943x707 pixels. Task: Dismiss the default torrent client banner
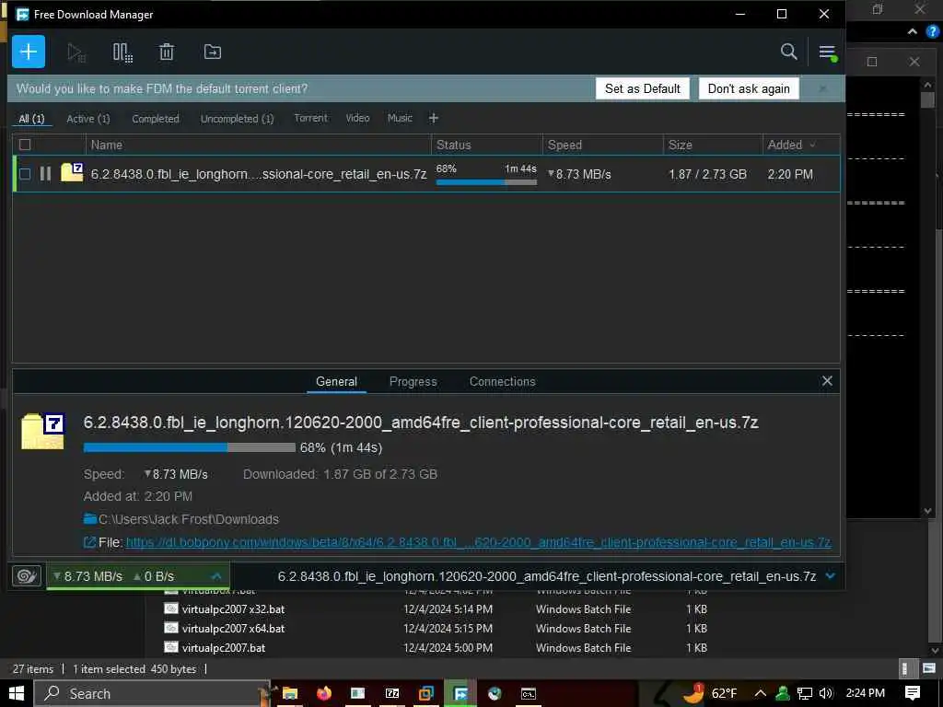tap(822, 89)
